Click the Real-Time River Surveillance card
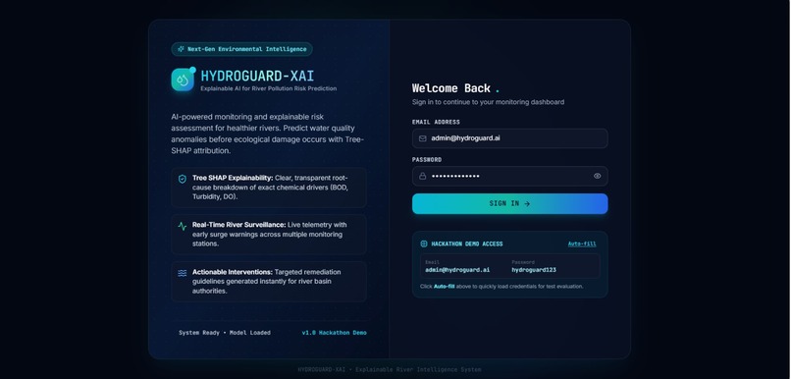 pos(269,234)
